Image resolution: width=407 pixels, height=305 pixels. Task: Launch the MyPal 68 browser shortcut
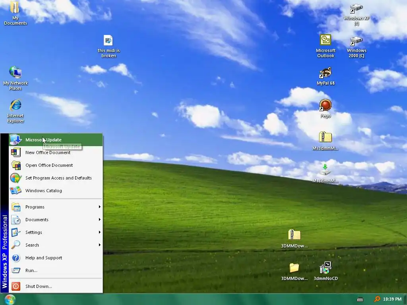326,76
